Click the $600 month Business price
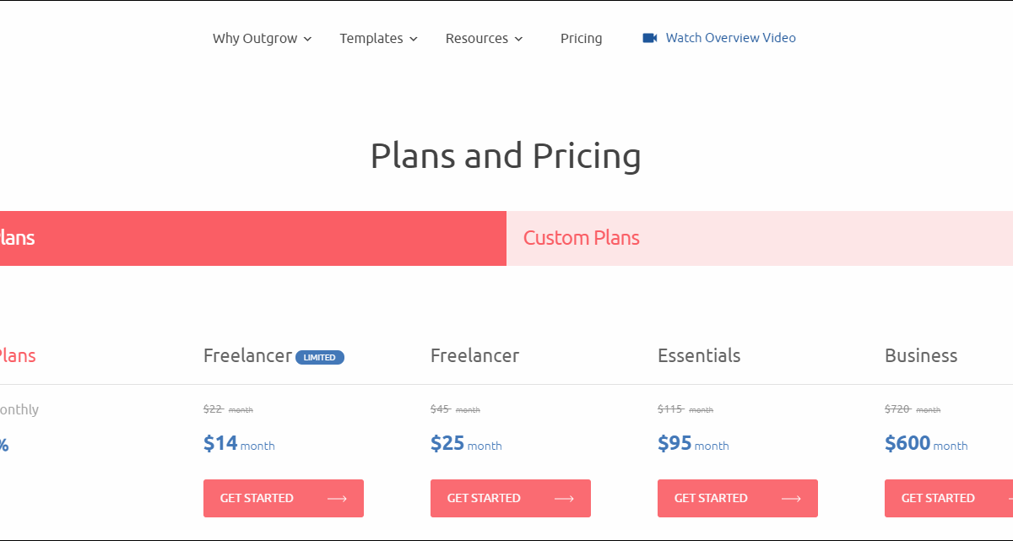The image size is (1013, 541). click(926, 443)
